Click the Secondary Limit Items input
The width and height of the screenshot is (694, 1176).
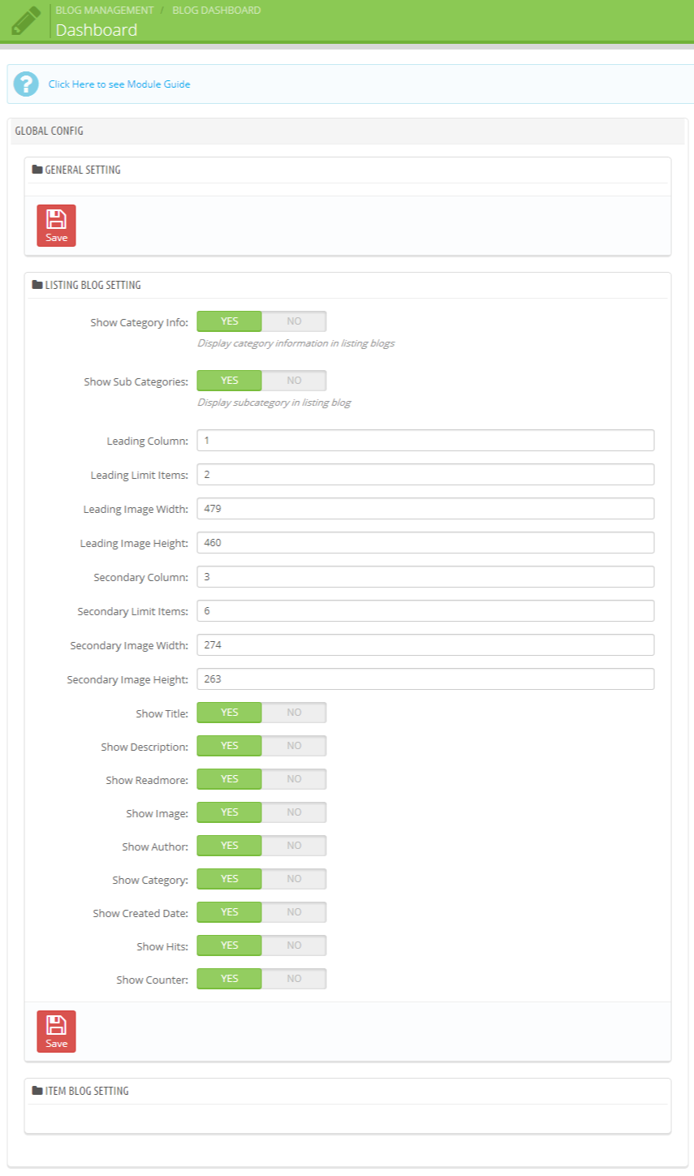(425, 611)
